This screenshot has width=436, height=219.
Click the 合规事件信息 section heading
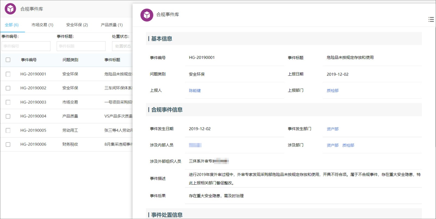pos(167,110)
